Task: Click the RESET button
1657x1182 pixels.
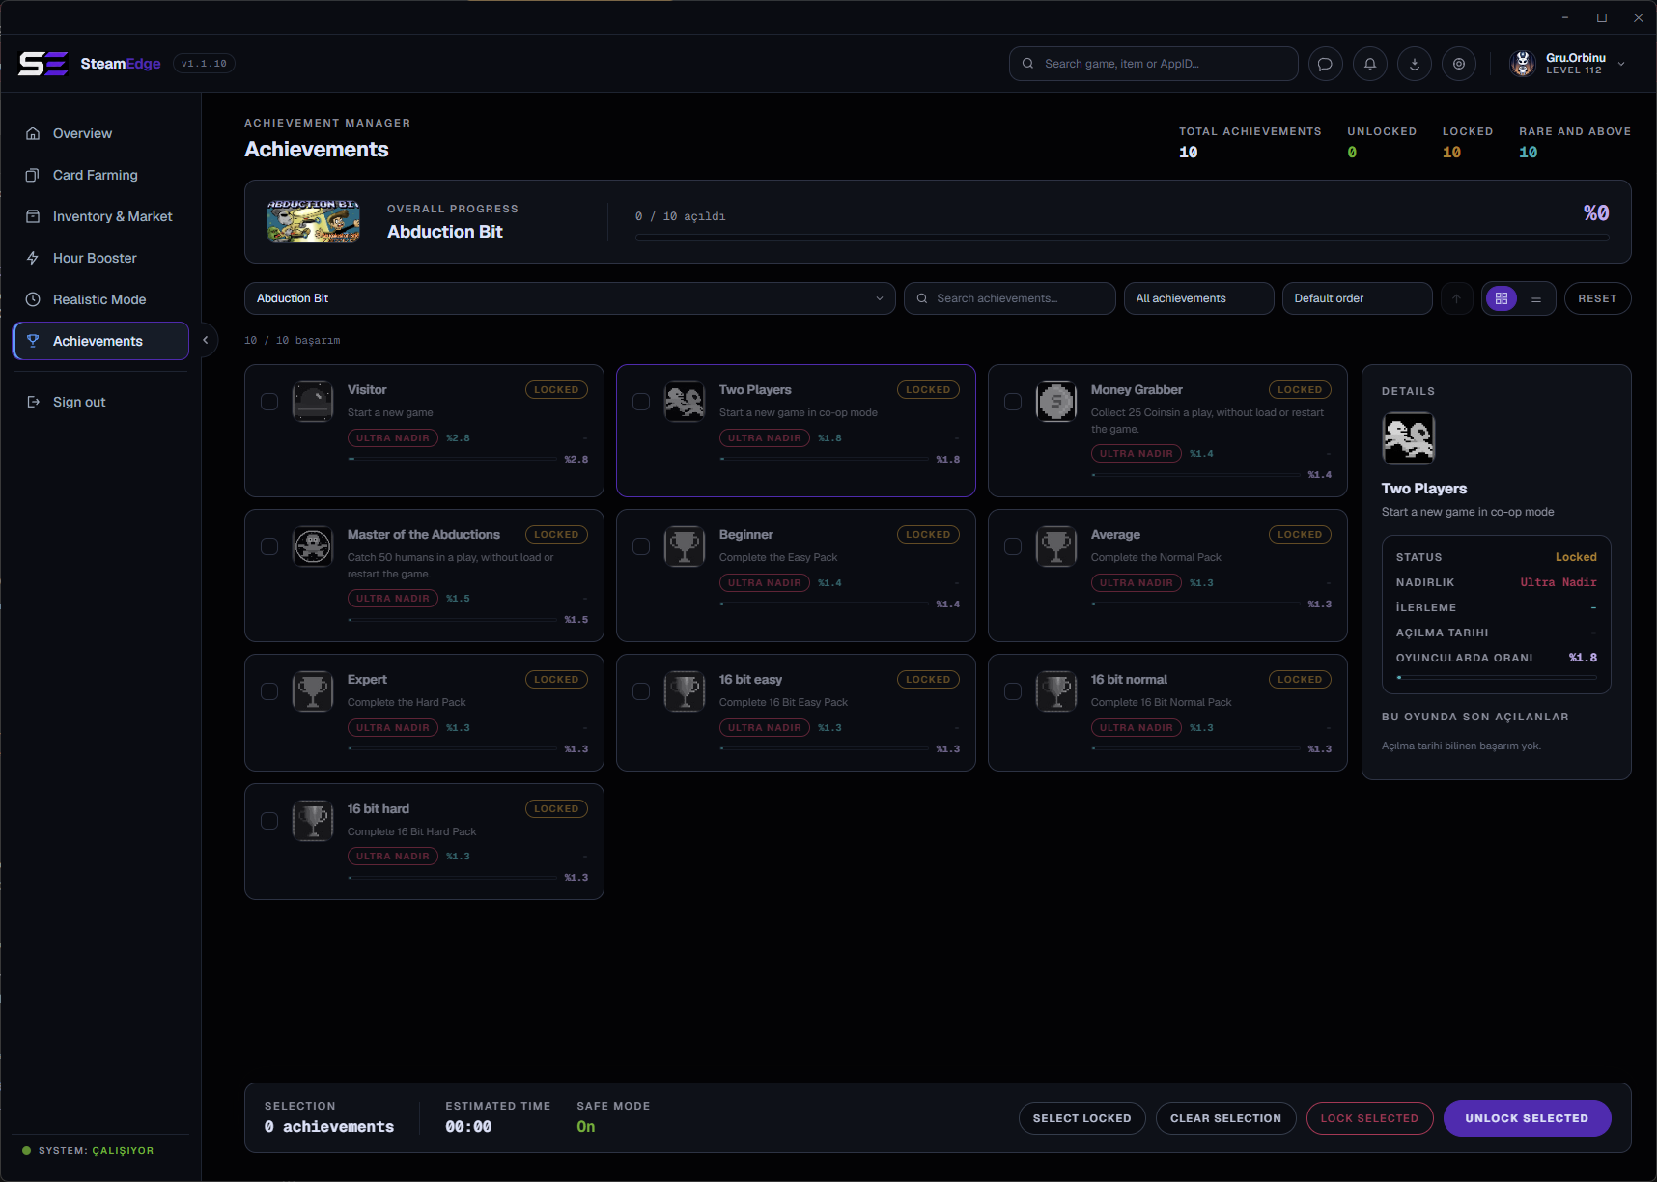Action: (1597, 298)
